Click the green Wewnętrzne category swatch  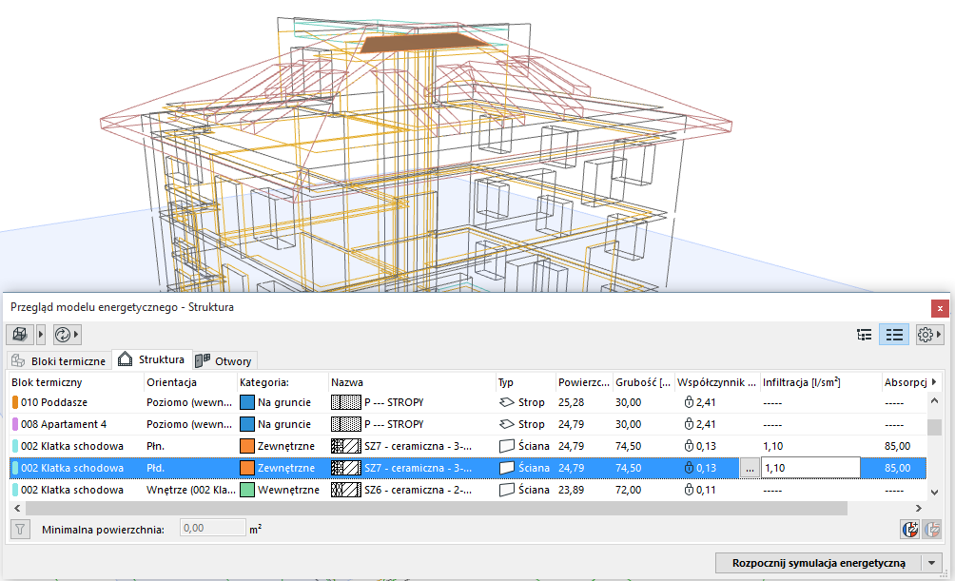[246, 490]
